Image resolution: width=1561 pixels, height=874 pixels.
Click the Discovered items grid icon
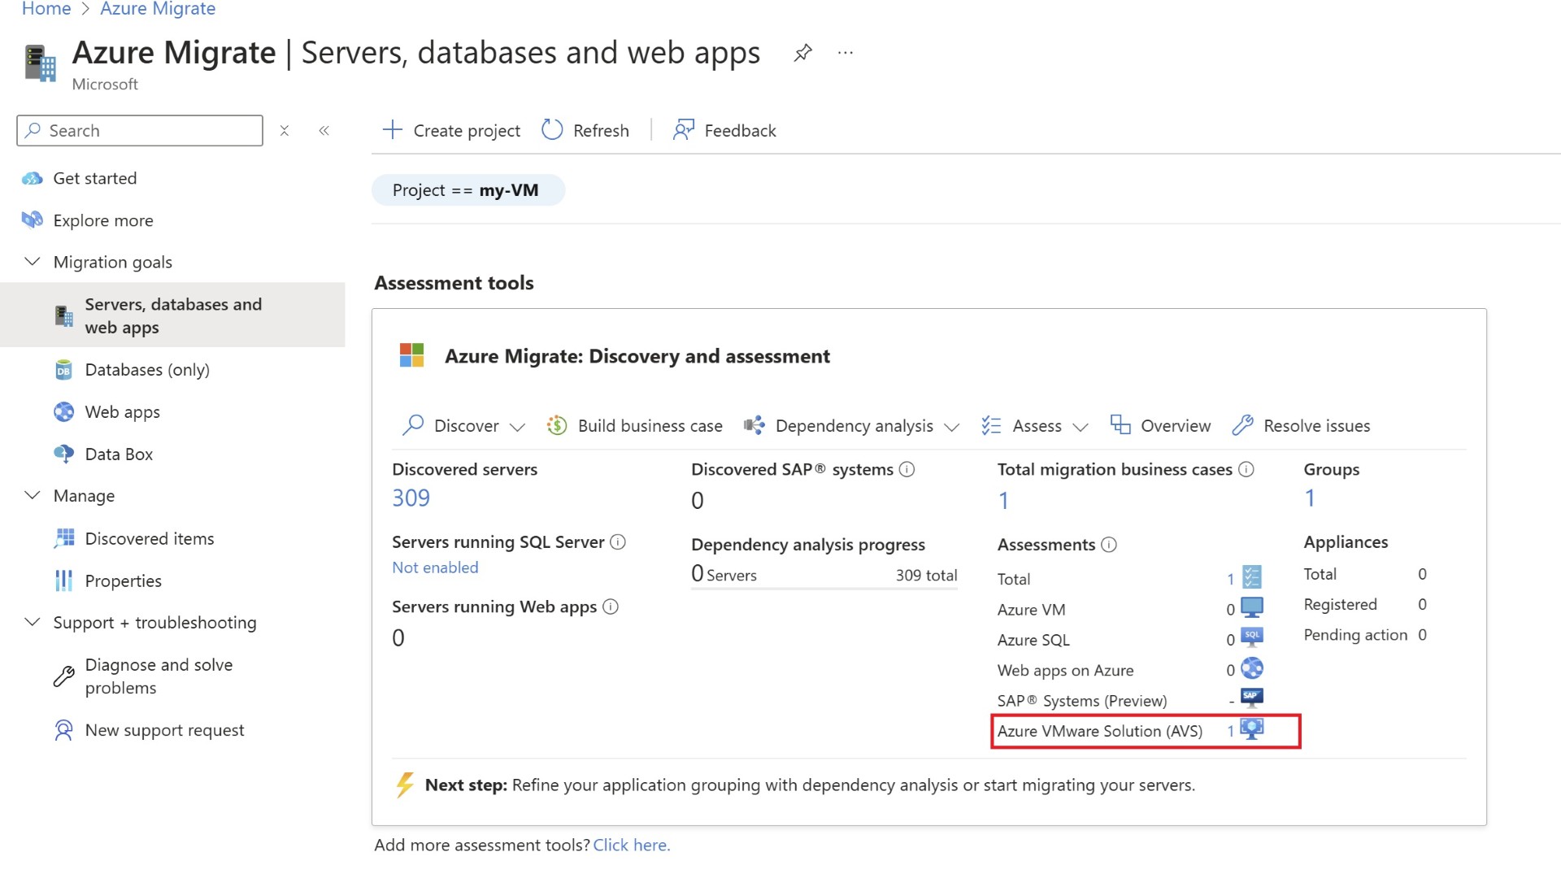64,538
